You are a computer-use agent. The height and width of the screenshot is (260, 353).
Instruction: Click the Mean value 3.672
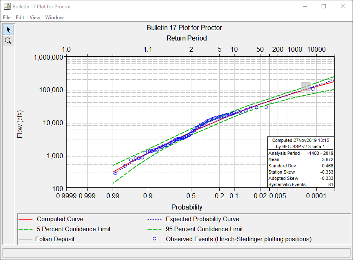click(327, 159)
